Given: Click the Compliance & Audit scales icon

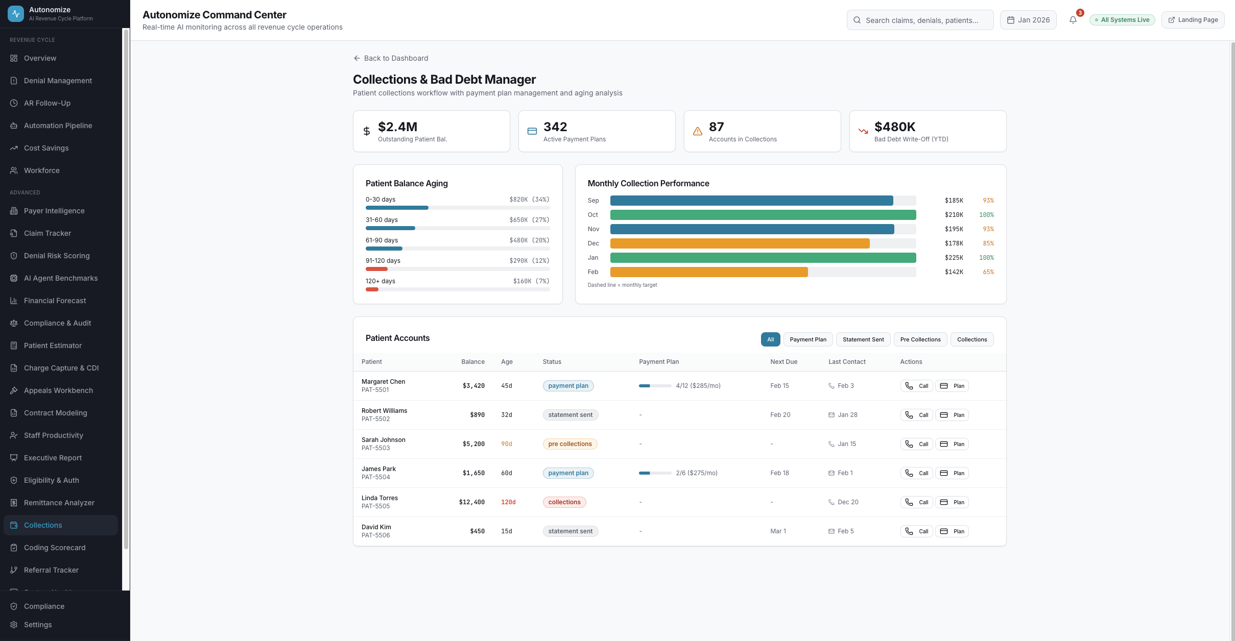Looking at the screenshot, I should coord(14,323).
